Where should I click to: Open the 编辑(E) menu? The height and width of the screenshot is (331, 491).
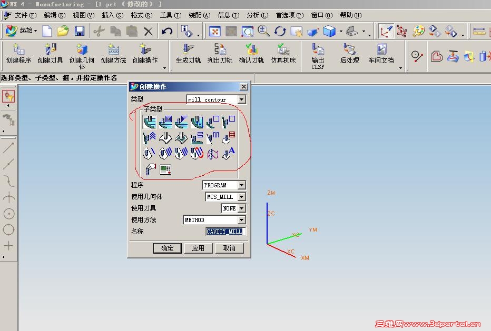[x=54, y=15]
